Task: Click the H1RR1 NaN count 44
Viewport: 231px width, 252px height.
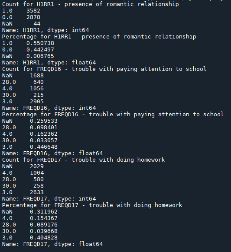Action: point(37,24)
